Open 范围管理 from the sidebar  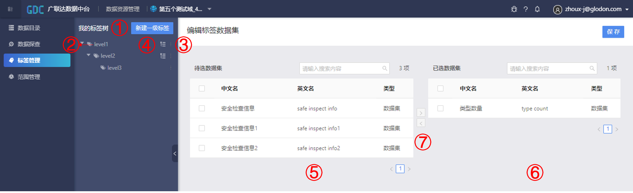[x=29, y=77]
